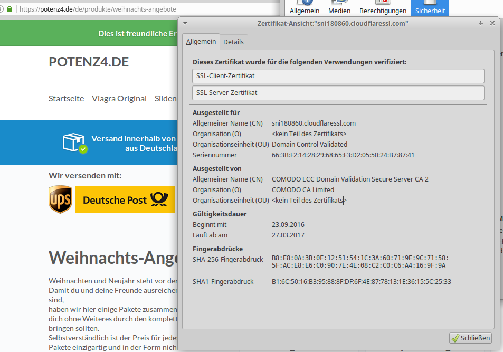The height and width of the screenshot is (352, 503).
Task: Click the 'Versand innerhalb von' banner text
Action: coord(134,139)
